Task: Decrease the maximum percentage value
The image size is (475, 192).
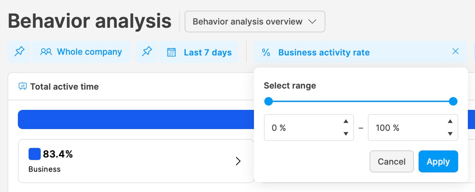Action: (450, 134)
